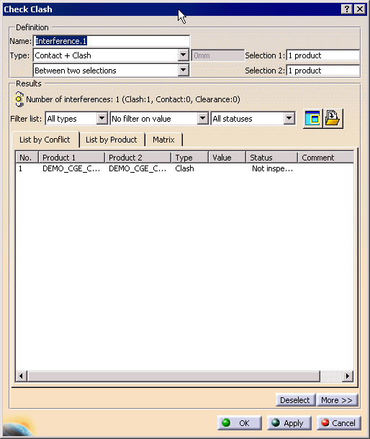Click the Deselect button
370x439 pixels.
(295, 400)
